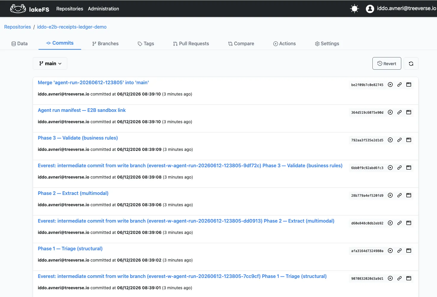Open the Agent run manifest — E2B sandbox link commit
Screen dimensions: 437x297
pos(82,110)
